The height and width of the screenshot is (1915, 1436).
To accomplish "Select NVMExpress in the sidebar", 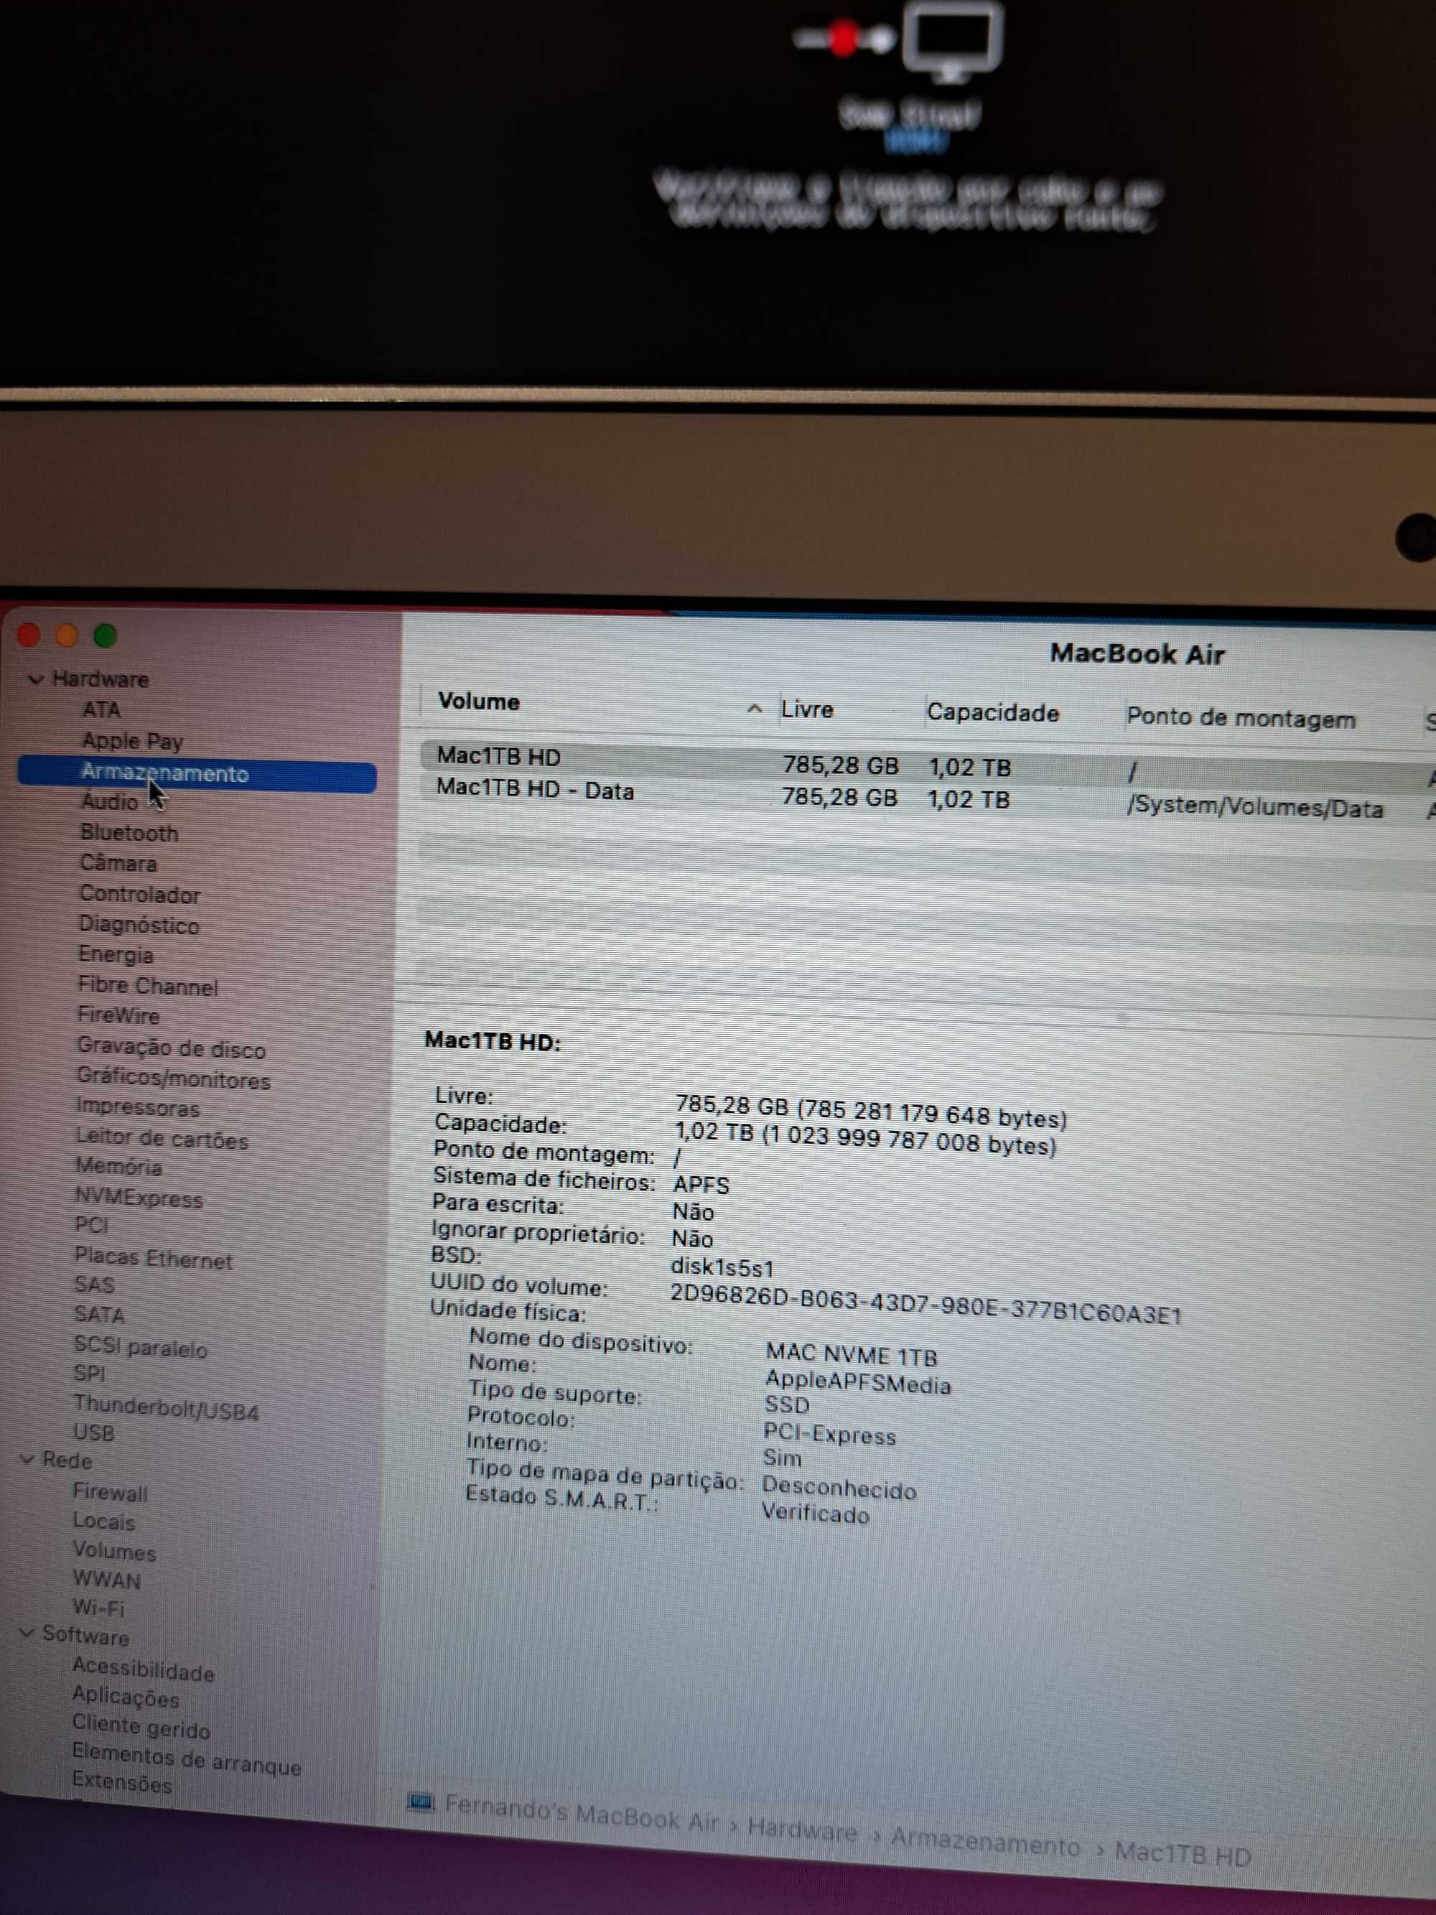I will tap(139, 1199).
